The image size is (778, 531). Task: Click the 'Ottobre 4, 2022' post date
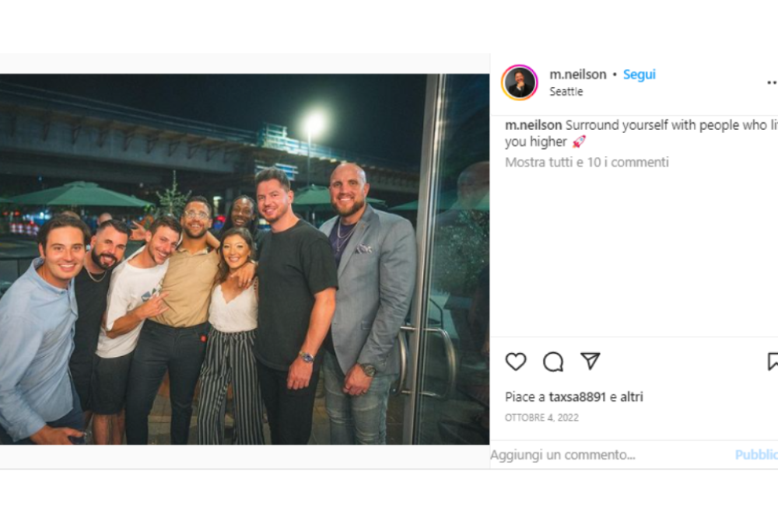pyautogui.click(x=541, y=417)
